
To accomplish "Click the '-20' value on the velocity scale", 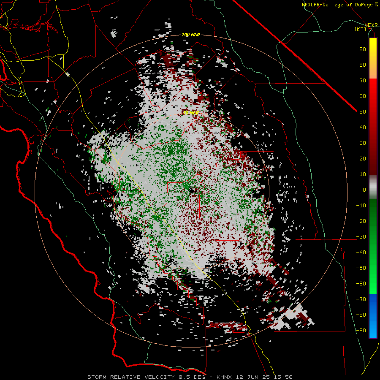I will coord(361,221).
